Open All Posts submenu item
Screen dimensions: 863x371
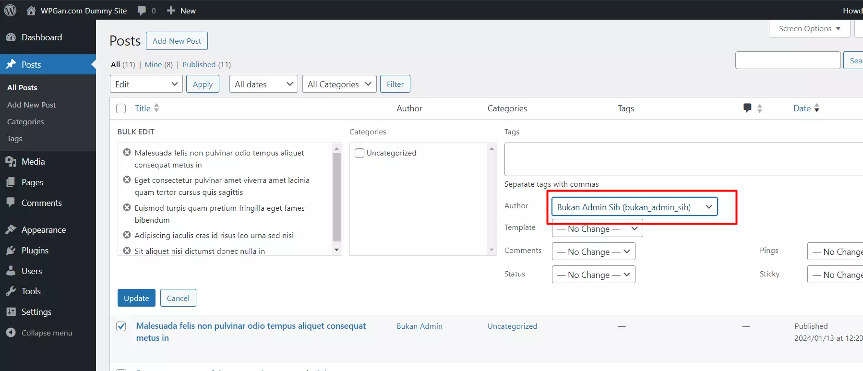22,87
